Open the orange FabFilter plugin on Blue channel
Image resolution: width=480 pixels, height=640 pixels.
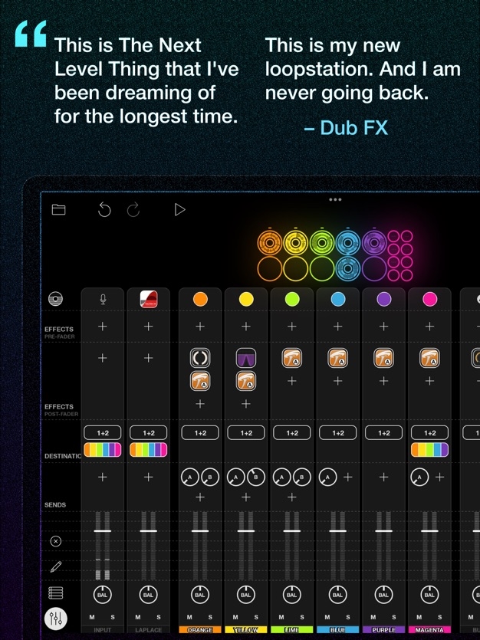click(338, 358)
